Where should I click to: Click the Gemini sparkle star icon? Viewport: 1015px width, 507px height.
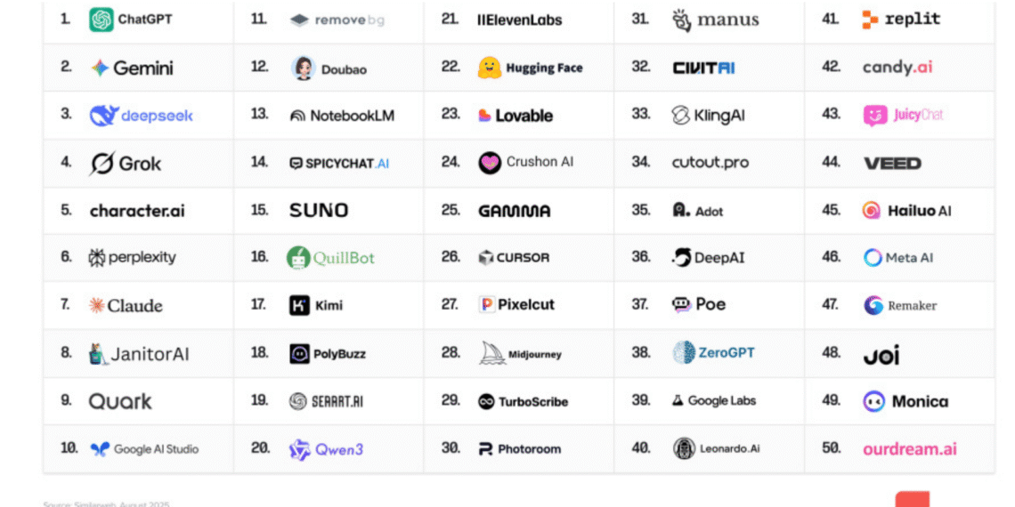coord(100,68)
